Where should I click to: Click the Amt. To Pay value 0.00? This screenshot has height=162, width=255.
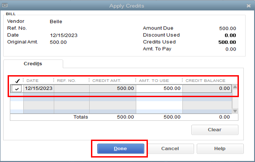click(x=231, y=49)
